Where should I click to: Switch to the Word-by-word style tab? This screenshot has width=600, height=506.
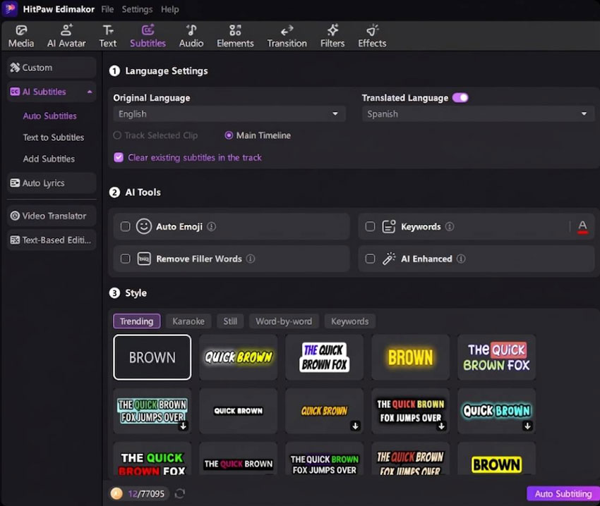tap(284, 321)
